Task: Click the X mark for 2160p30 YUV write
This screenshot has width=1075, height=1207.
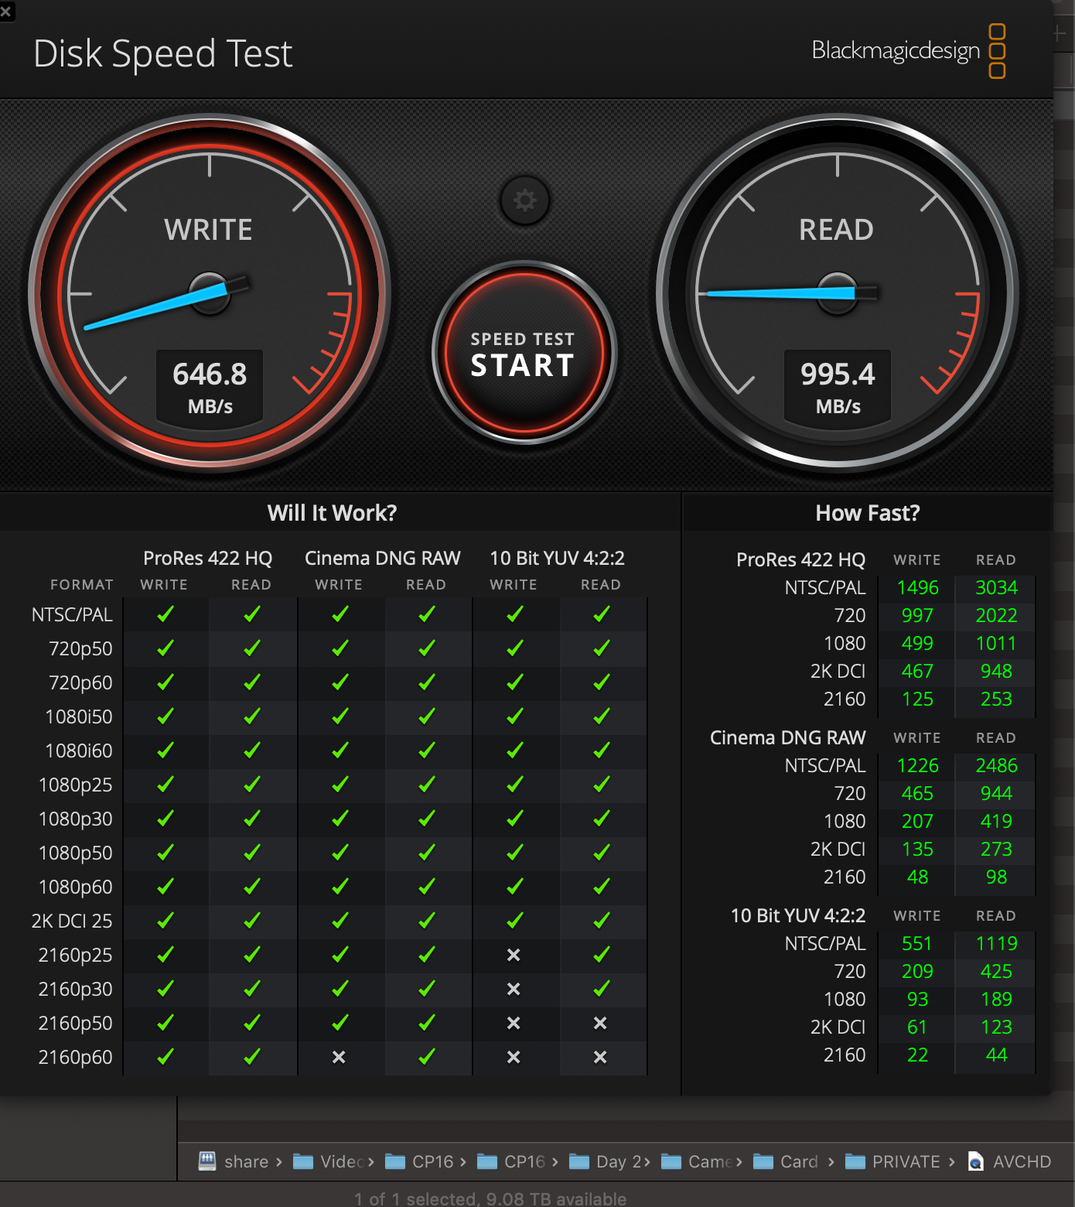Action: click(514, 989)
